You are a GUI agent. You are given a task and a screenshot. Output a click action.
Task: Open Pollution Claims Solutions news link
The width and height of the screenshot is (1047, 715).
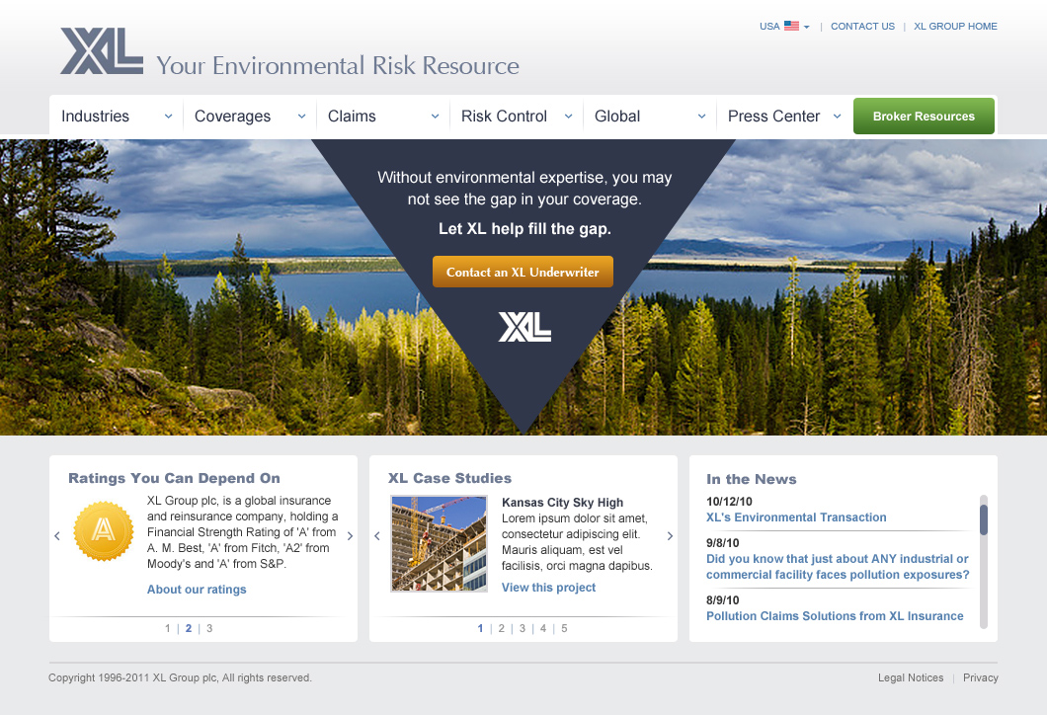pos(835,616)
